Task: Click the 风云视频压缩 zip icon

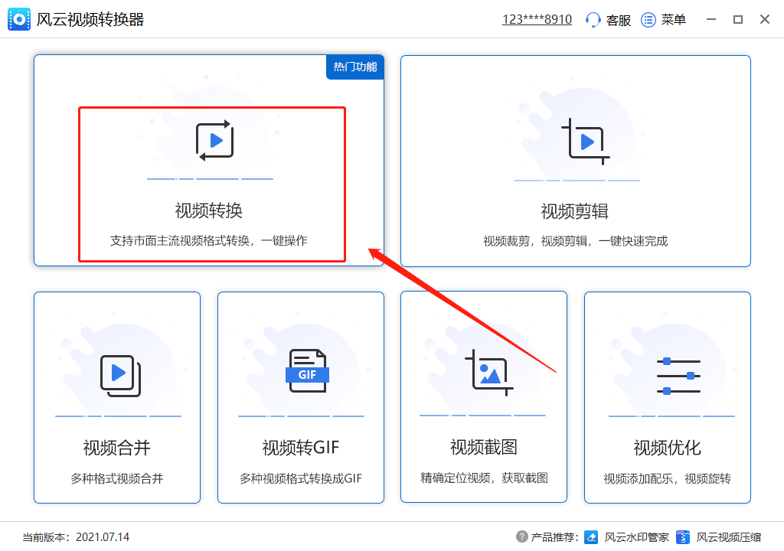Action: coord(682,537)
